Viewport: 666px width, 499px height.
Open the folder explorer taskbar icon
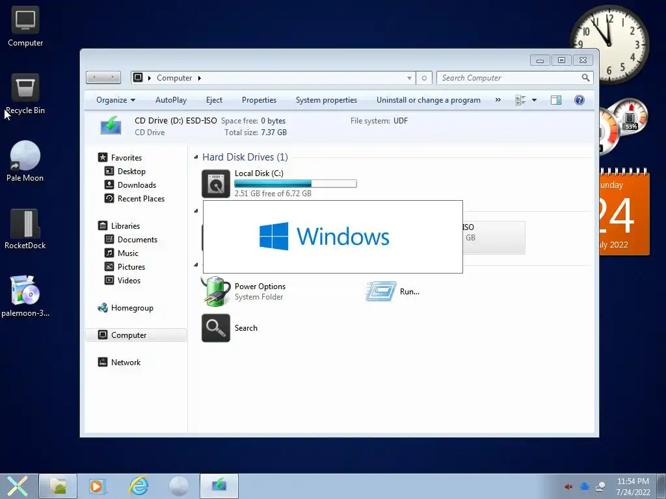[58, 486]
